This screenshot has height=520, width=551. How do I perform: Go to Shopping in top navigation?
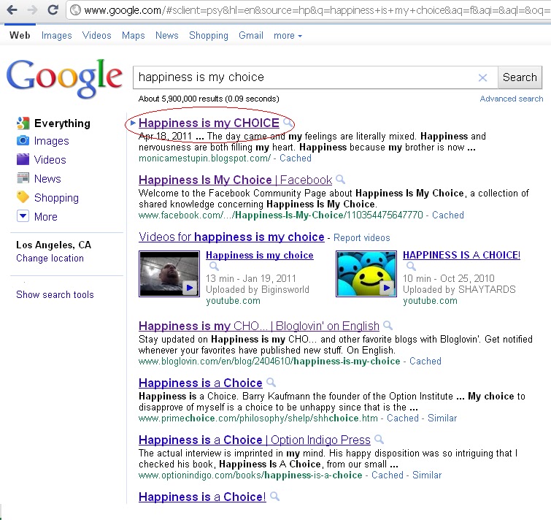tap(209, 36)
